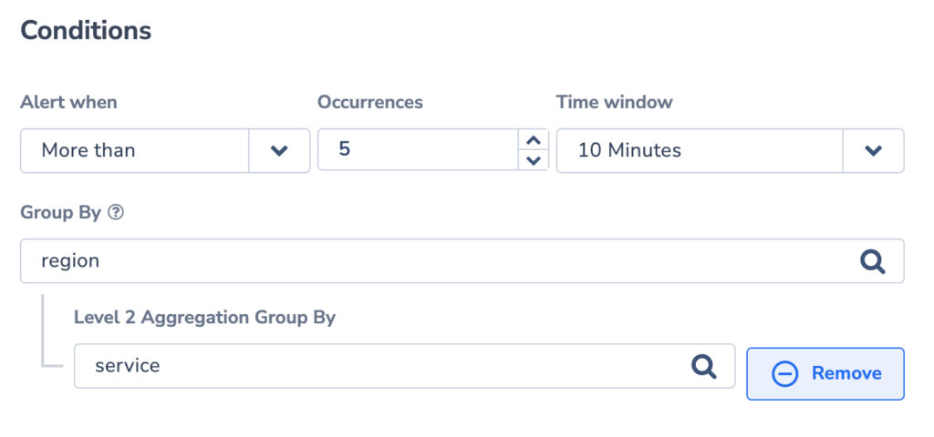Increase Occurrences with the up arrow

(x=534, y=140)
